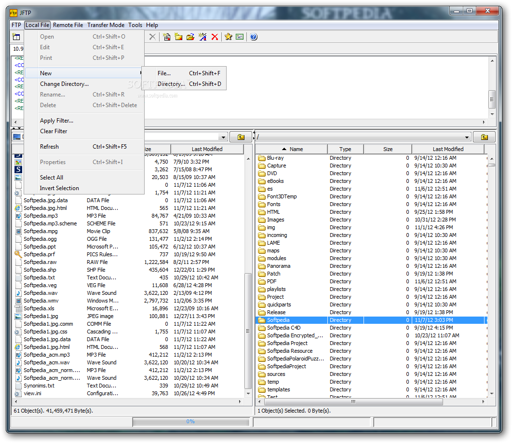
Task: Click the remote list horizontal scrollbar thumb
Action: pyautogui.click(x=353, y=401)
